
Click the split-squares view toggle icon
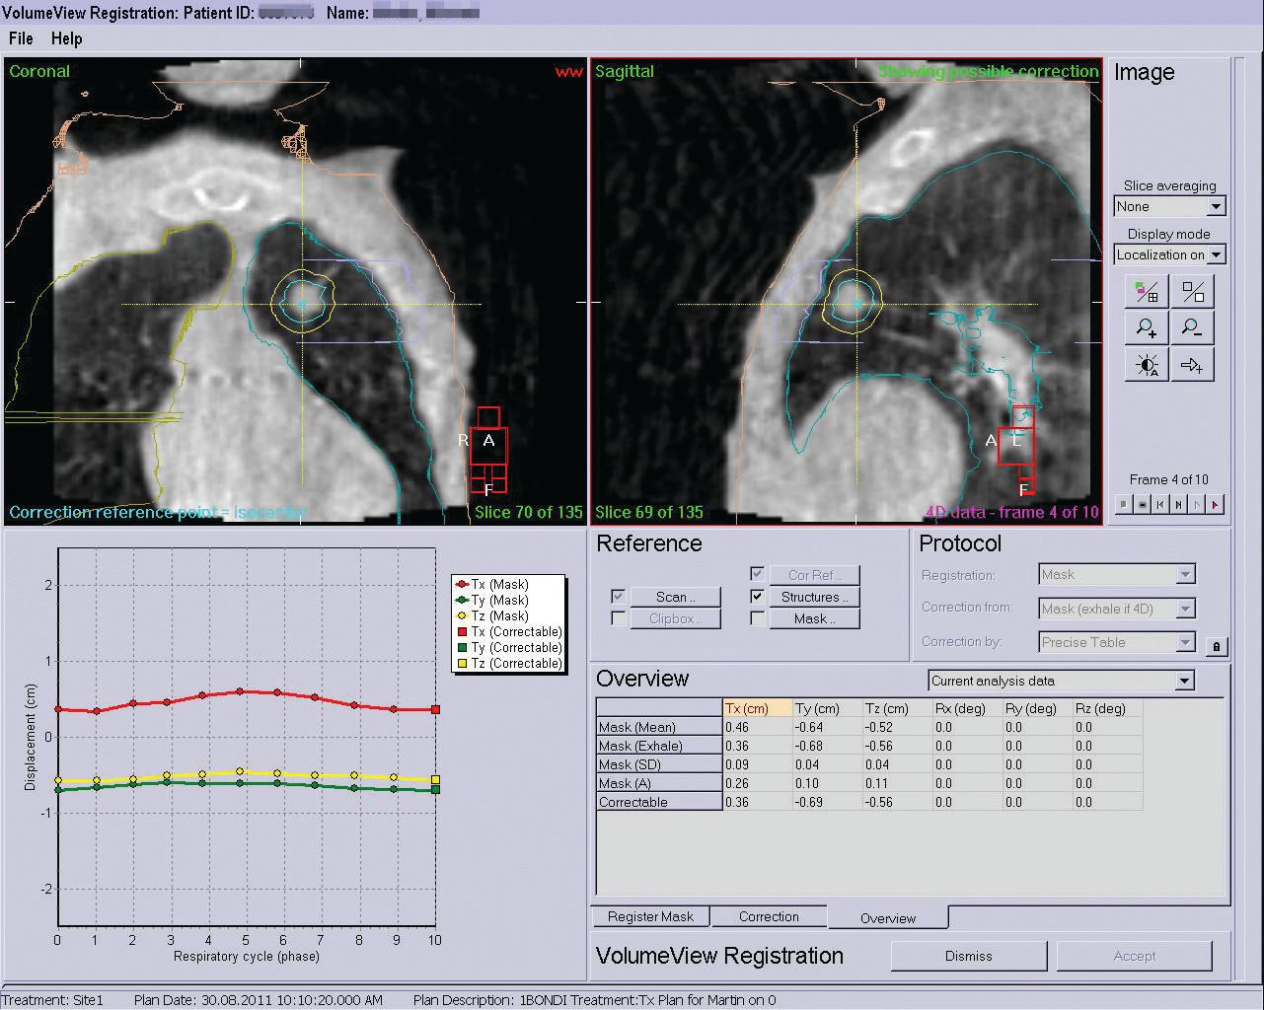(x=1193, y=291)
